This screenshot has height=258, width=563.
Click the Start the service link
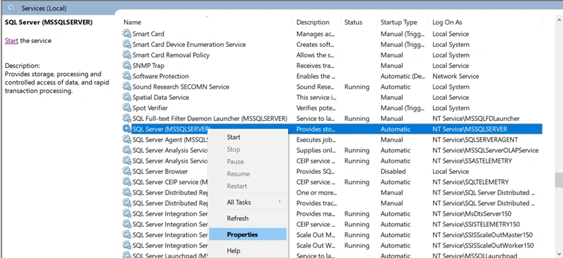tap(11, 40)
